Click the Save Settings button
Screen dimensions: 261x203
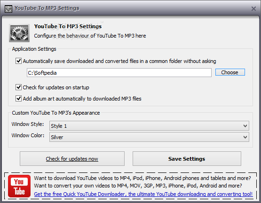click(x=187, y=158)
